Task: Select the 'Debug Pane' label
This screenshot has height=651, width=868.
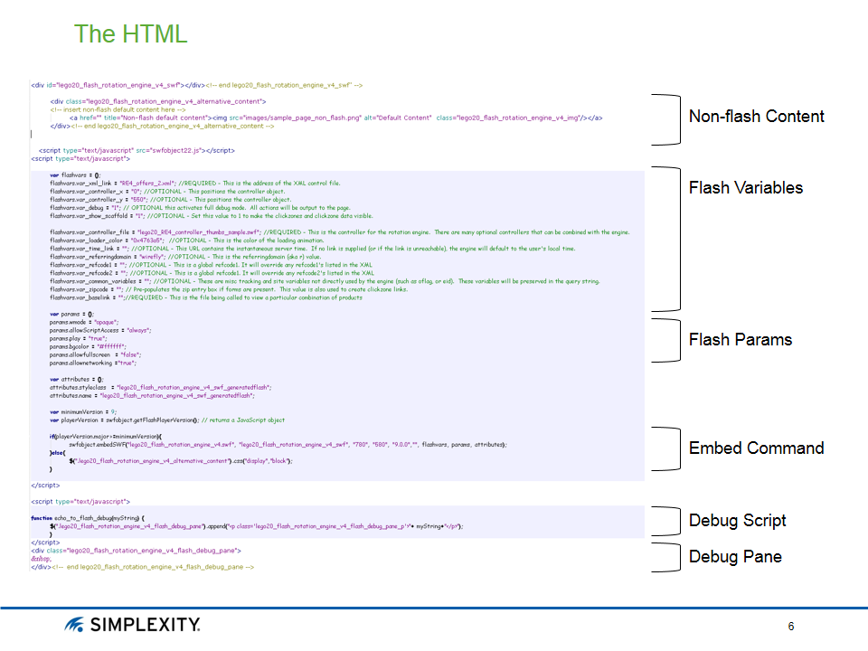Action: point(732,557)
